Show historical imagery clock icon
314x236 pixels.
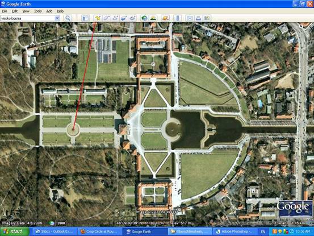tap(144, 18)
